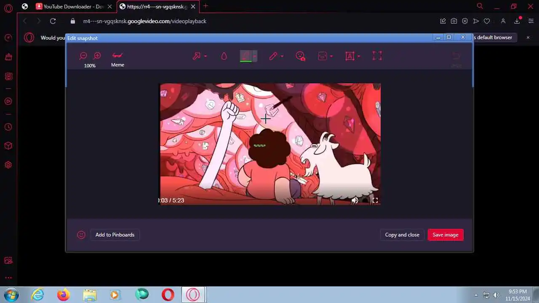Open the Arrow tool options dropdown
This screenshot has width=539, height=303.
(x=205, y=56)
